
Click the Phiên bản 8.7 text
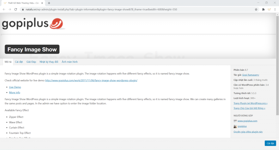241,70
